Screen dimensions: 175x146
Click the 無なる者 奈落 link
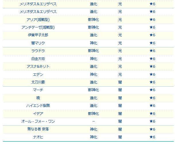pyautogui.click(x=38, y=129)
